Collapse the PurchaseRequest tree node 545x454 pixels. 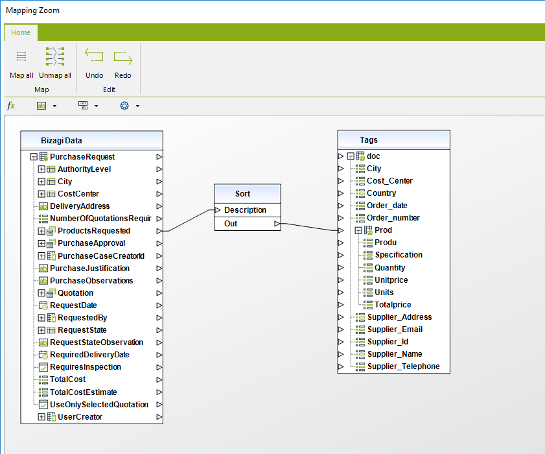(33, 157)
